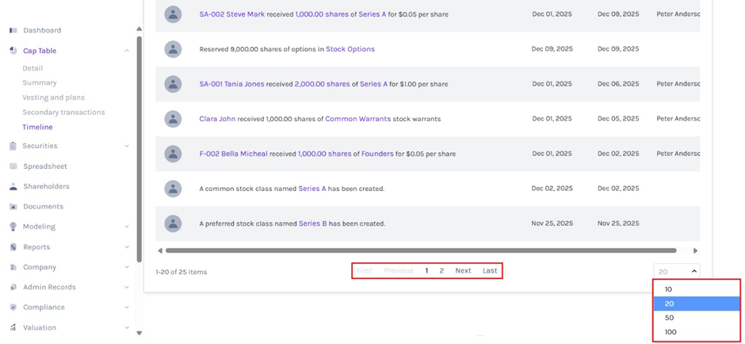This screenshot has height=344, width=745.
Task: Click the Documents sidebar icon
Action: [x=13, y=206]
